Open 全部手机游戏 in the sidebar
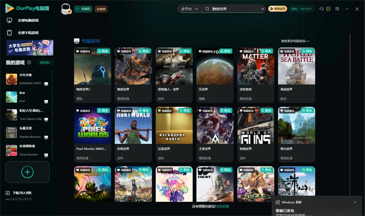This screenshot has width=365, height=216. click(28, 33)
